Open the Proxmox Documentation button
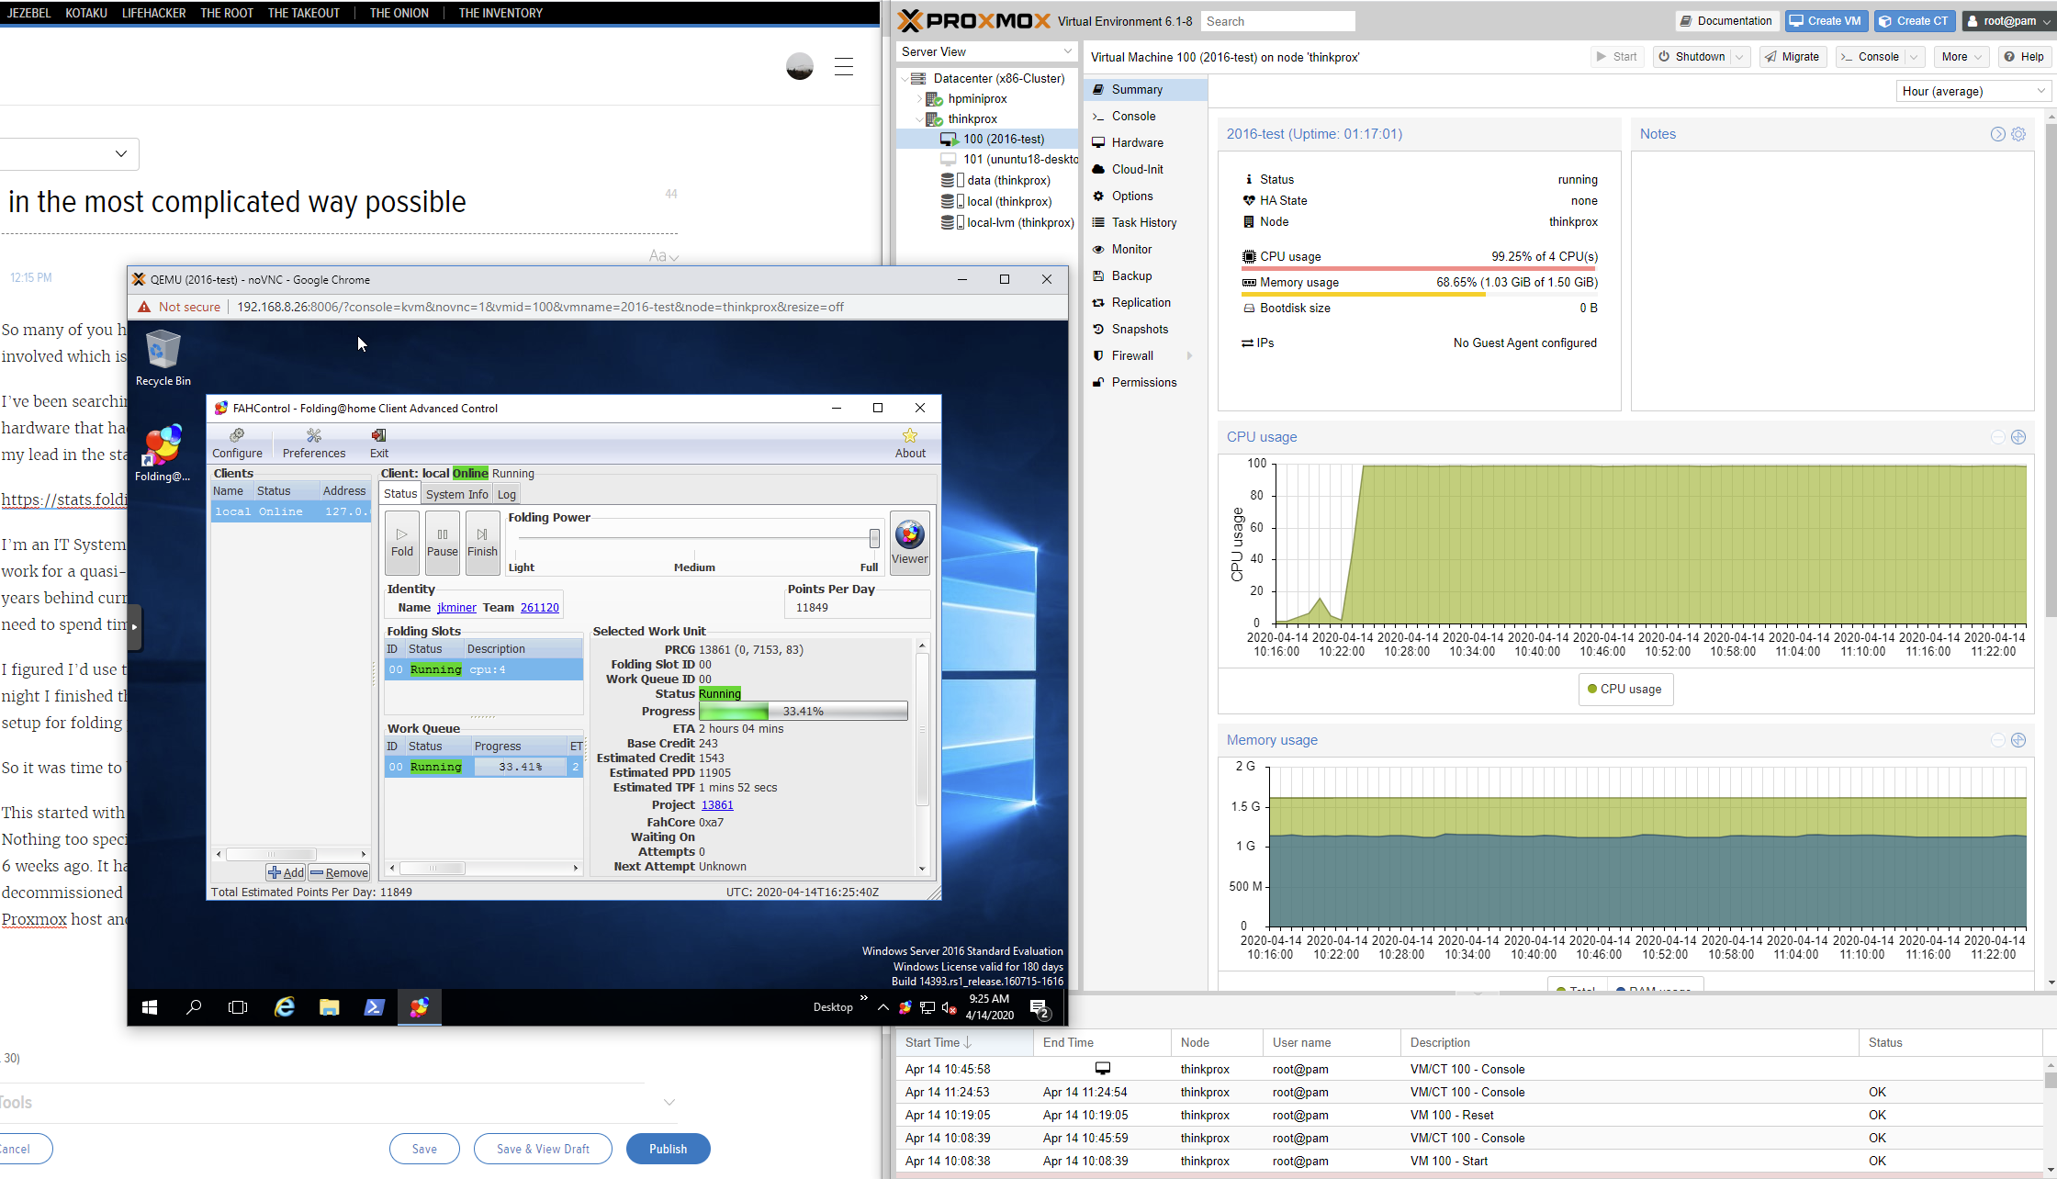 point(1725,21)
